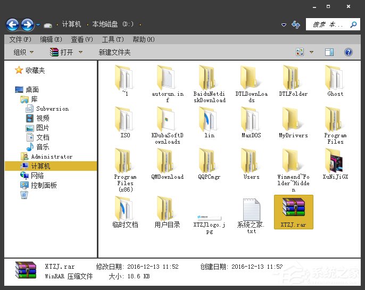Click the magnifier search icon

[353, 24]
